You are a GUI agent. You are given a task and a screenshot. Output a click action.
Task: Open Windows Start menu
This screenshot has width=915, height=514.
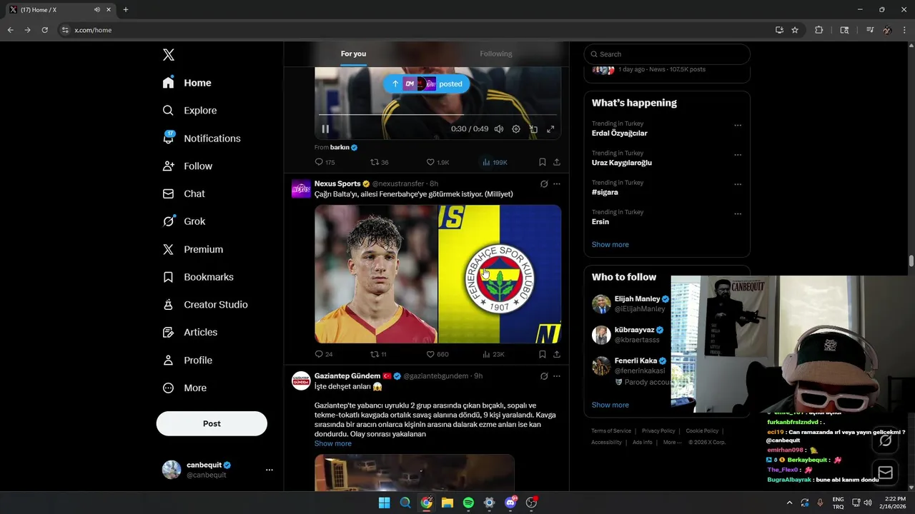pos(384,503)
